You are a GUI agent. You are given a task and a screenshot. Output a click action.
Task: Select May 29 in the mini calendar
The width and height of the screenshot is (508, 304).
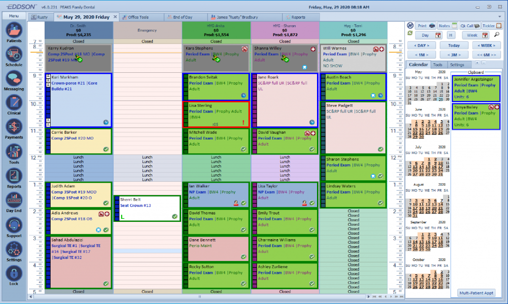pyautogui.click(x=441, y=100)
